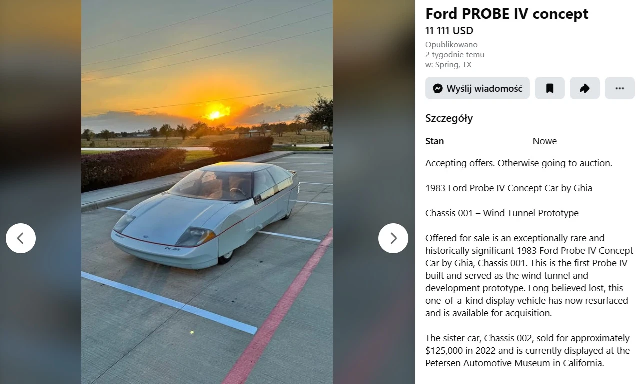Select the 11 111 USD price
Image resolution: width=638 pixels, height=384 pixels.
point(449,31)
